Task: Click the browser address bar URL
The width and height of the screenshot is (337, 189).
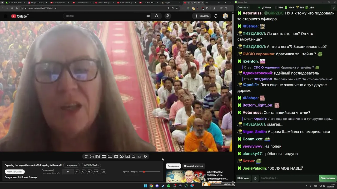Action: (41, 8)
